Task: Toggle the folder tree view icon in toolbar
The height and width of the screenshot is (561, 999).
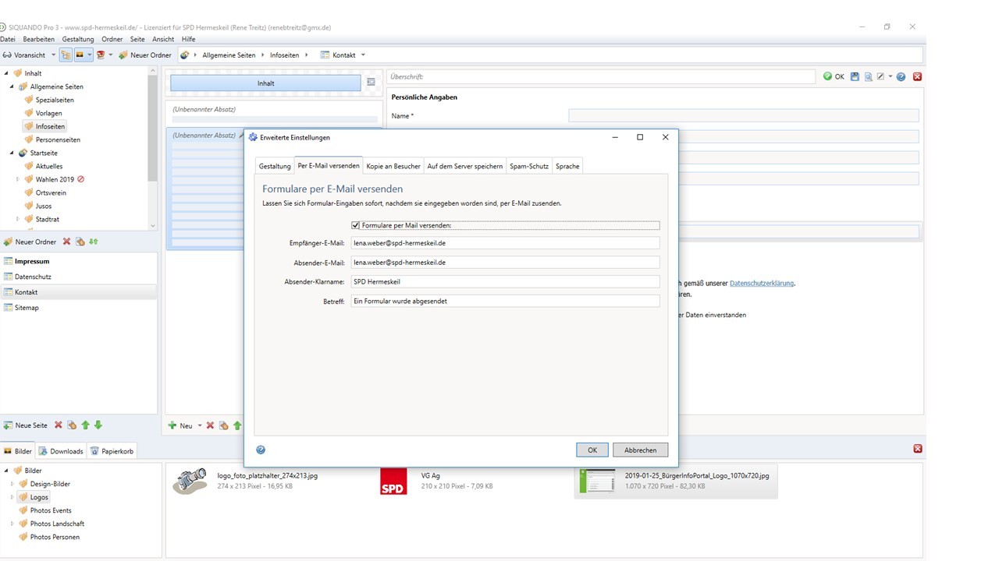Action: click(x=66, y=55)
